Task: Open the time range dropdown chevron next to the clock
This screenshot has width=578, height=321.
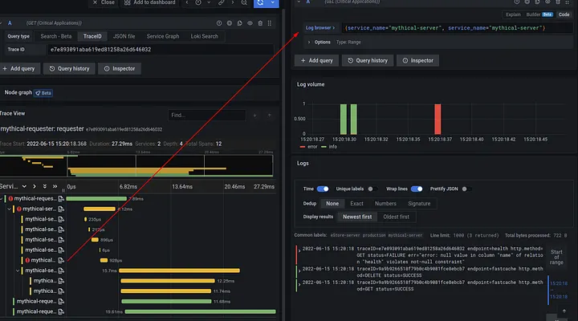Action: click(x=209, y=2)
